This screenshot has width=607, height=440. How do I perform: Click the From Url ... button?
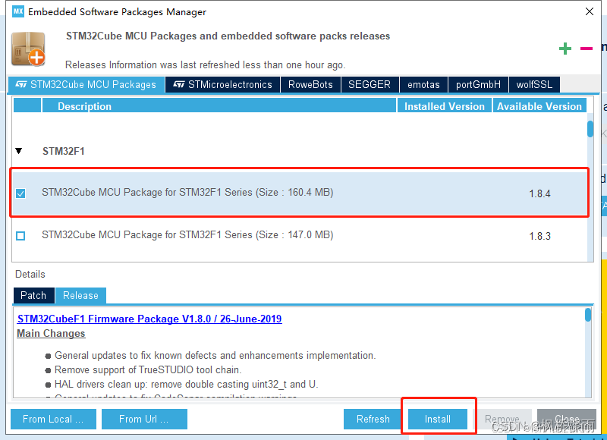(144, 419)
